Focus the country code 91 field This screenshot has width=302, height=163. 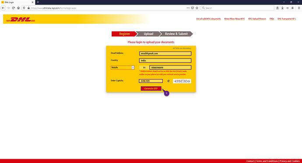(x=144, y=67)
